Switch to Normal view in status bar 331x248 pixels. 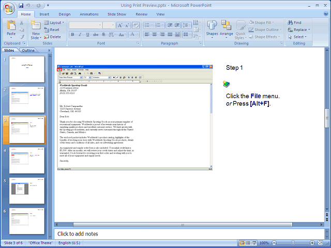(x=242, y=243)
